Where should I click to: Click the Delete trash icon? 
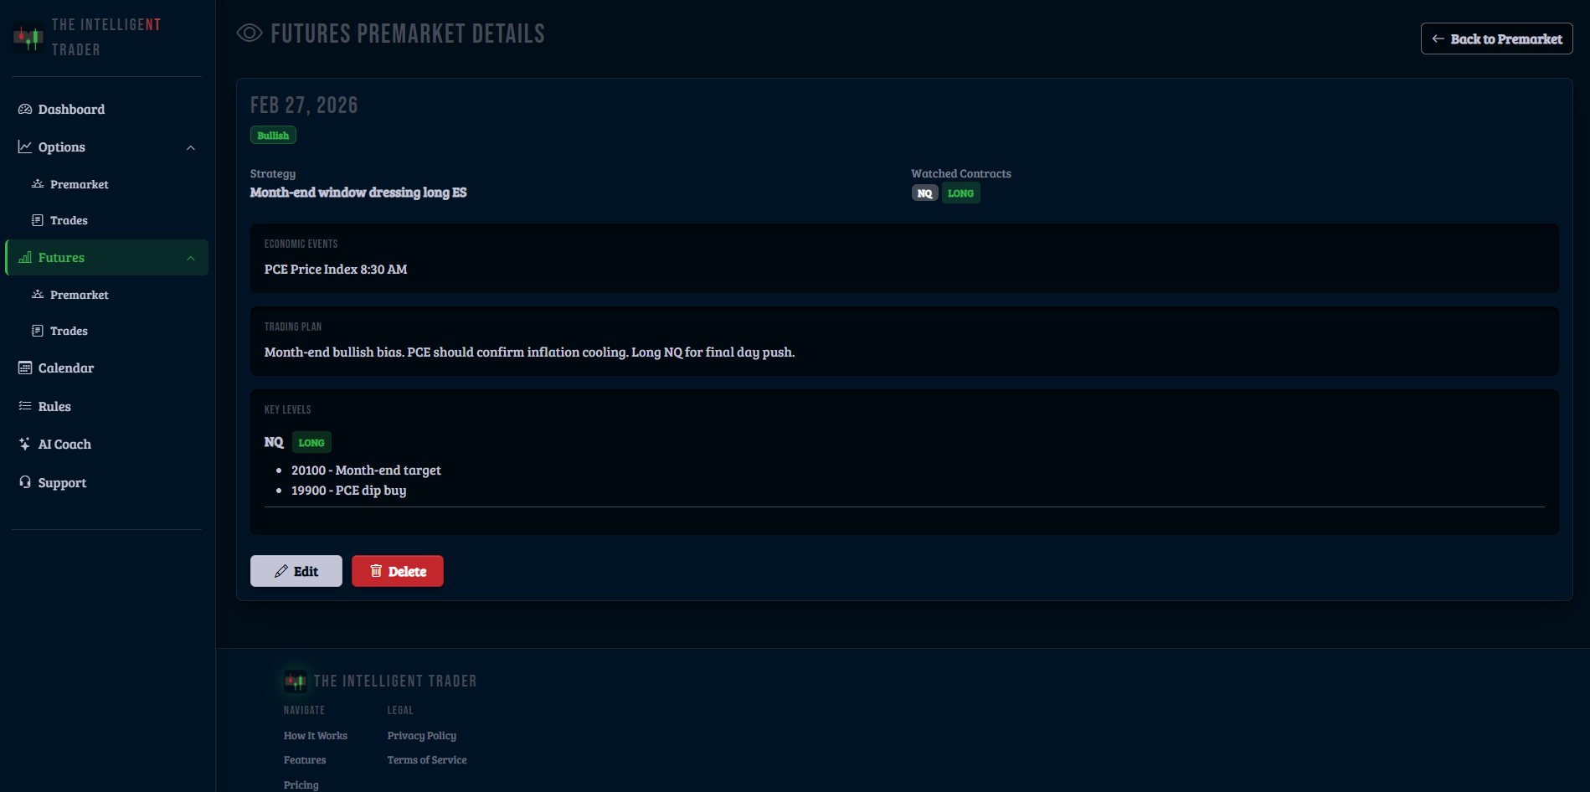(x=375, y=570)
